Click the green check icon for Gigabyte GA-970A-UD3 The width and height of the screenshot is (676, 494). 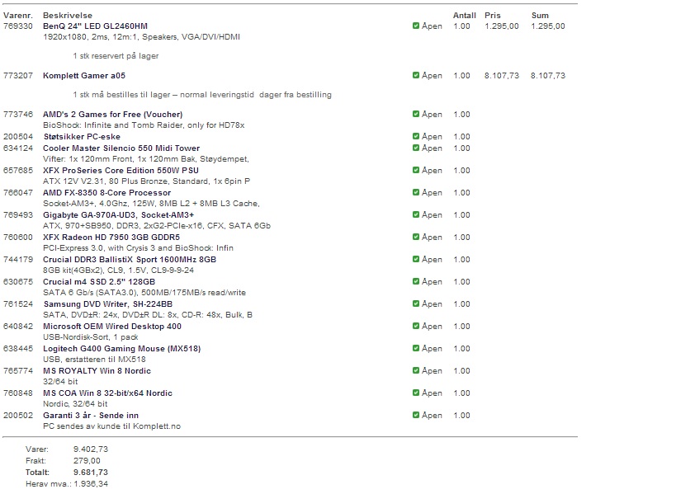click(x=416, y=214)
